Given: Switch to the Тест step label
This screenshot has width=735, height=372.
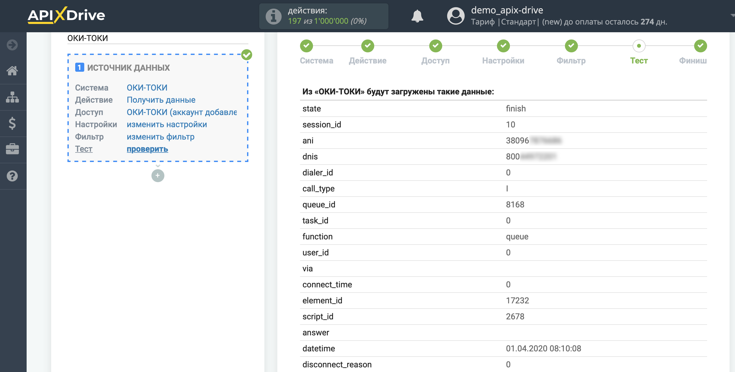Looking at the screenshot, I should [639, 61].
